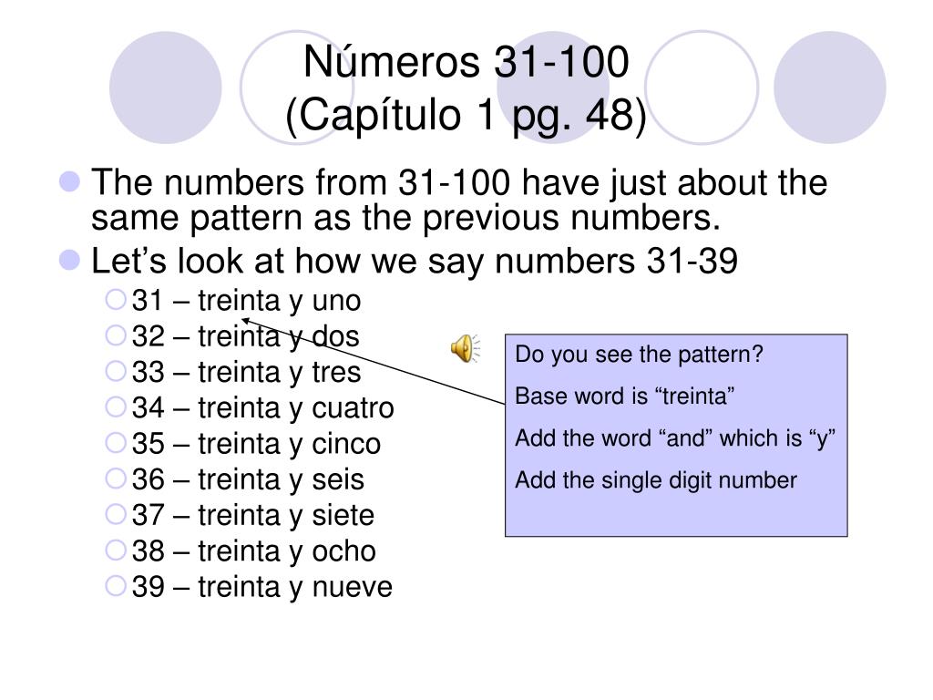Click the filled bullet before 'The numbers from'
933x700 pixels.
coord(69,181)
